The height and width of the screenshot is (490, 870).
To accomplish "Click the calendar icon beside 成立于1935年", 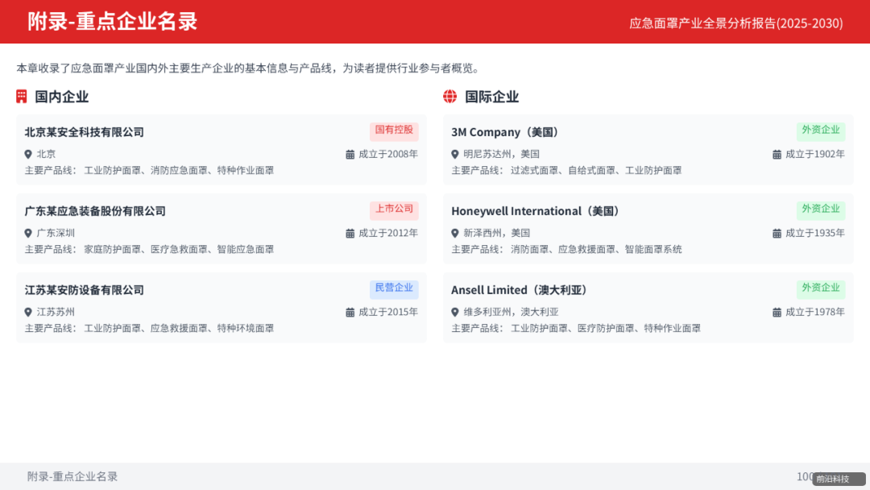I will (x=776, y=232).
